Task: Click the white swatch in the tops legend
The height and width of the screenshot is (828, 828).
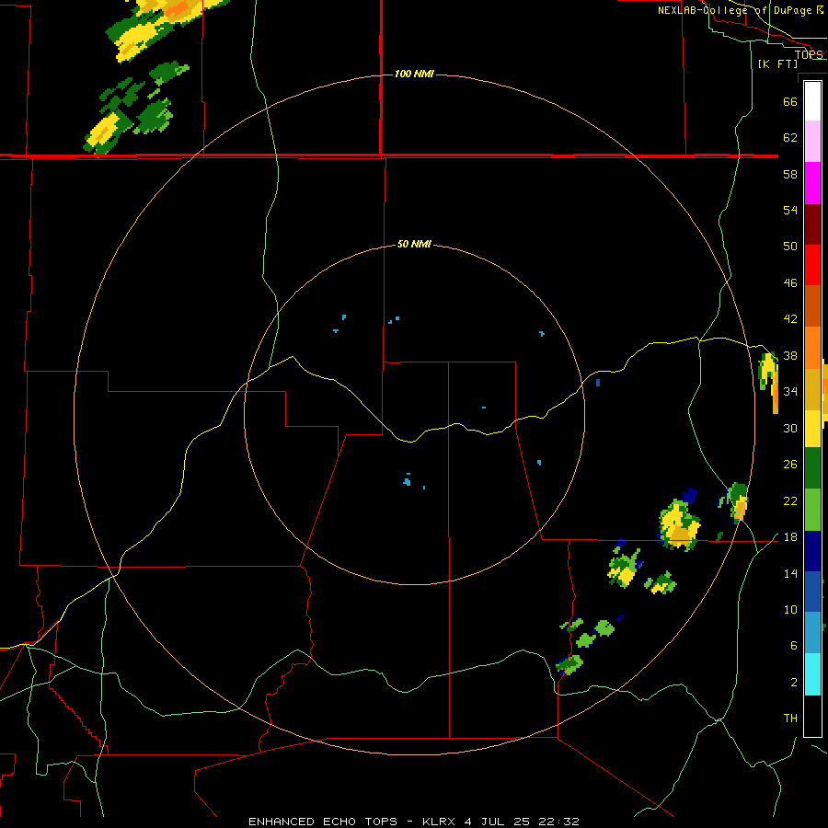Action: (x=812, y=101)
